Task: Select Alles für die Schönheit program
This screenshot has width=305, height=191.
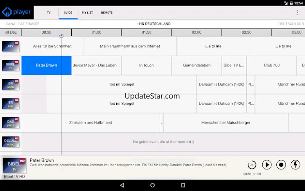Action: [x=52, y=46]
